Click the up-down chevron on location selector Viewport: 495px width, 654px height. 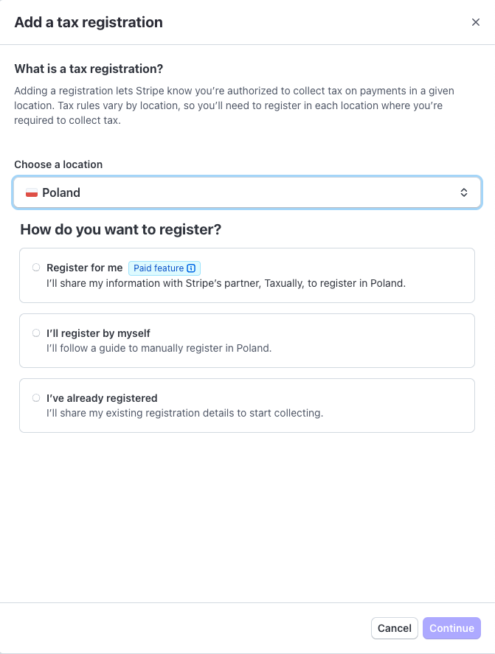464,192
